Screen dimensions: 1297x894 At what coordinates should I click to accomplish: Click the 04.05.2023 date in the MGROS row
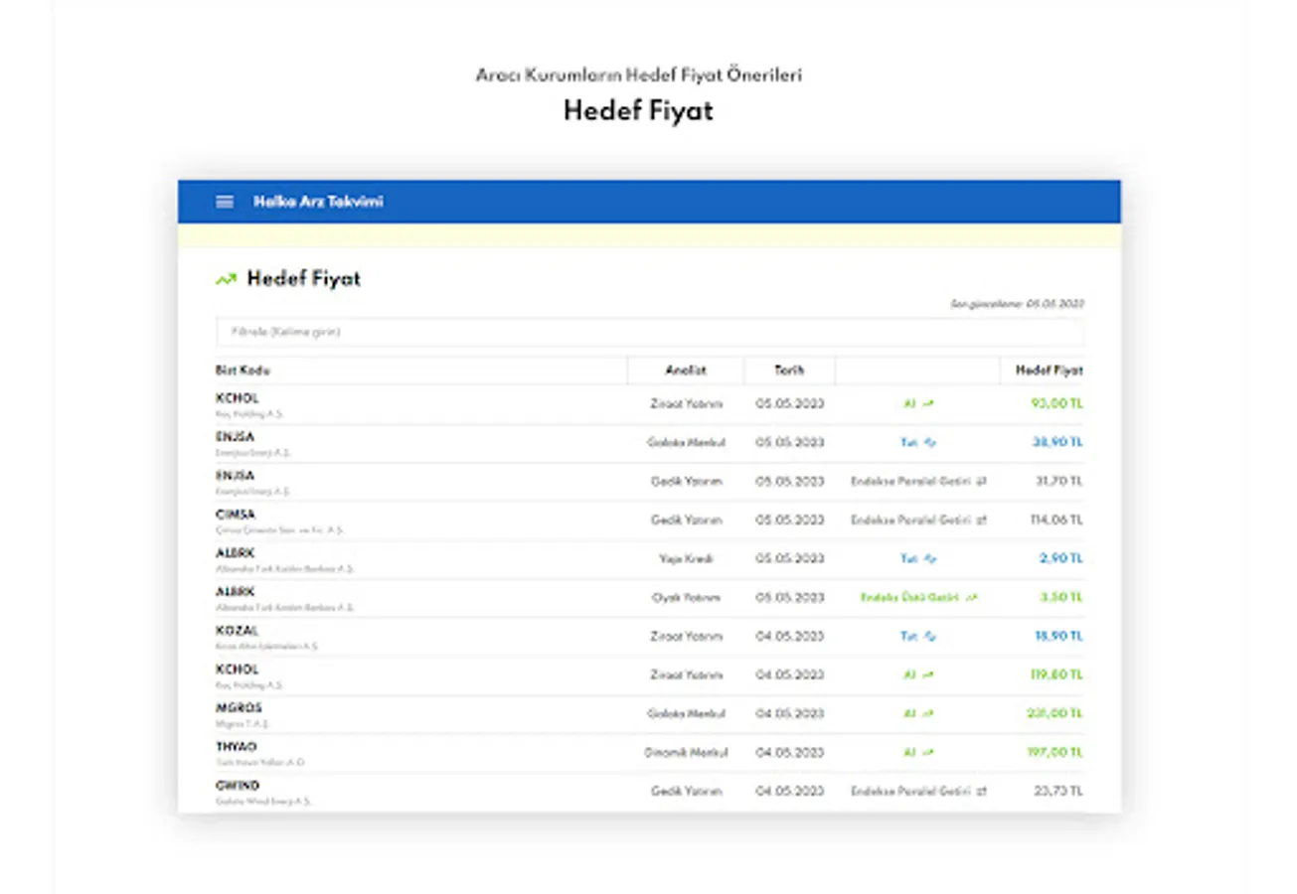pos(789,714)
